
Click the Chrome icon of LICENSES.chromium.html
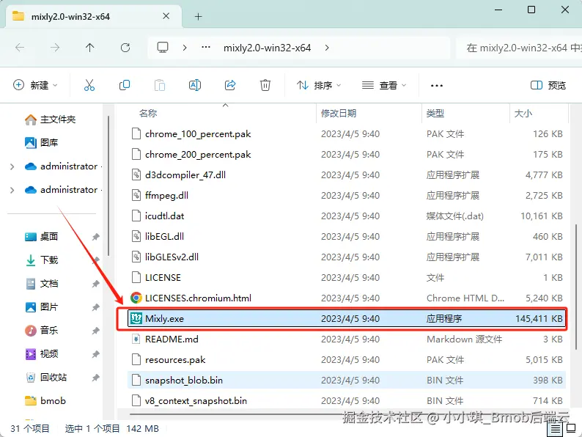point(136,298)
